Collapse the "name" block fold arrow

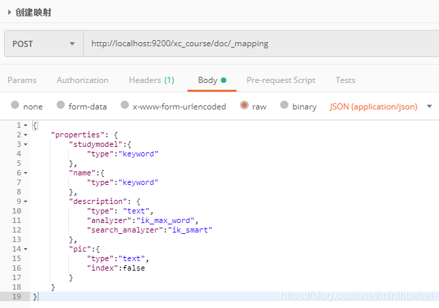pos(25,173)
